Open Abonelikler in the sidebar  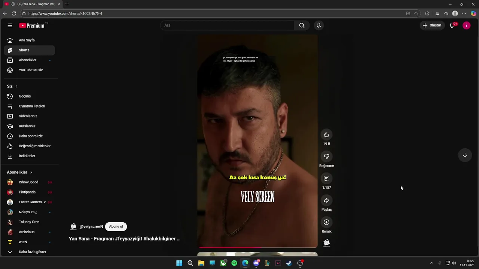click(x=30, y=60)
